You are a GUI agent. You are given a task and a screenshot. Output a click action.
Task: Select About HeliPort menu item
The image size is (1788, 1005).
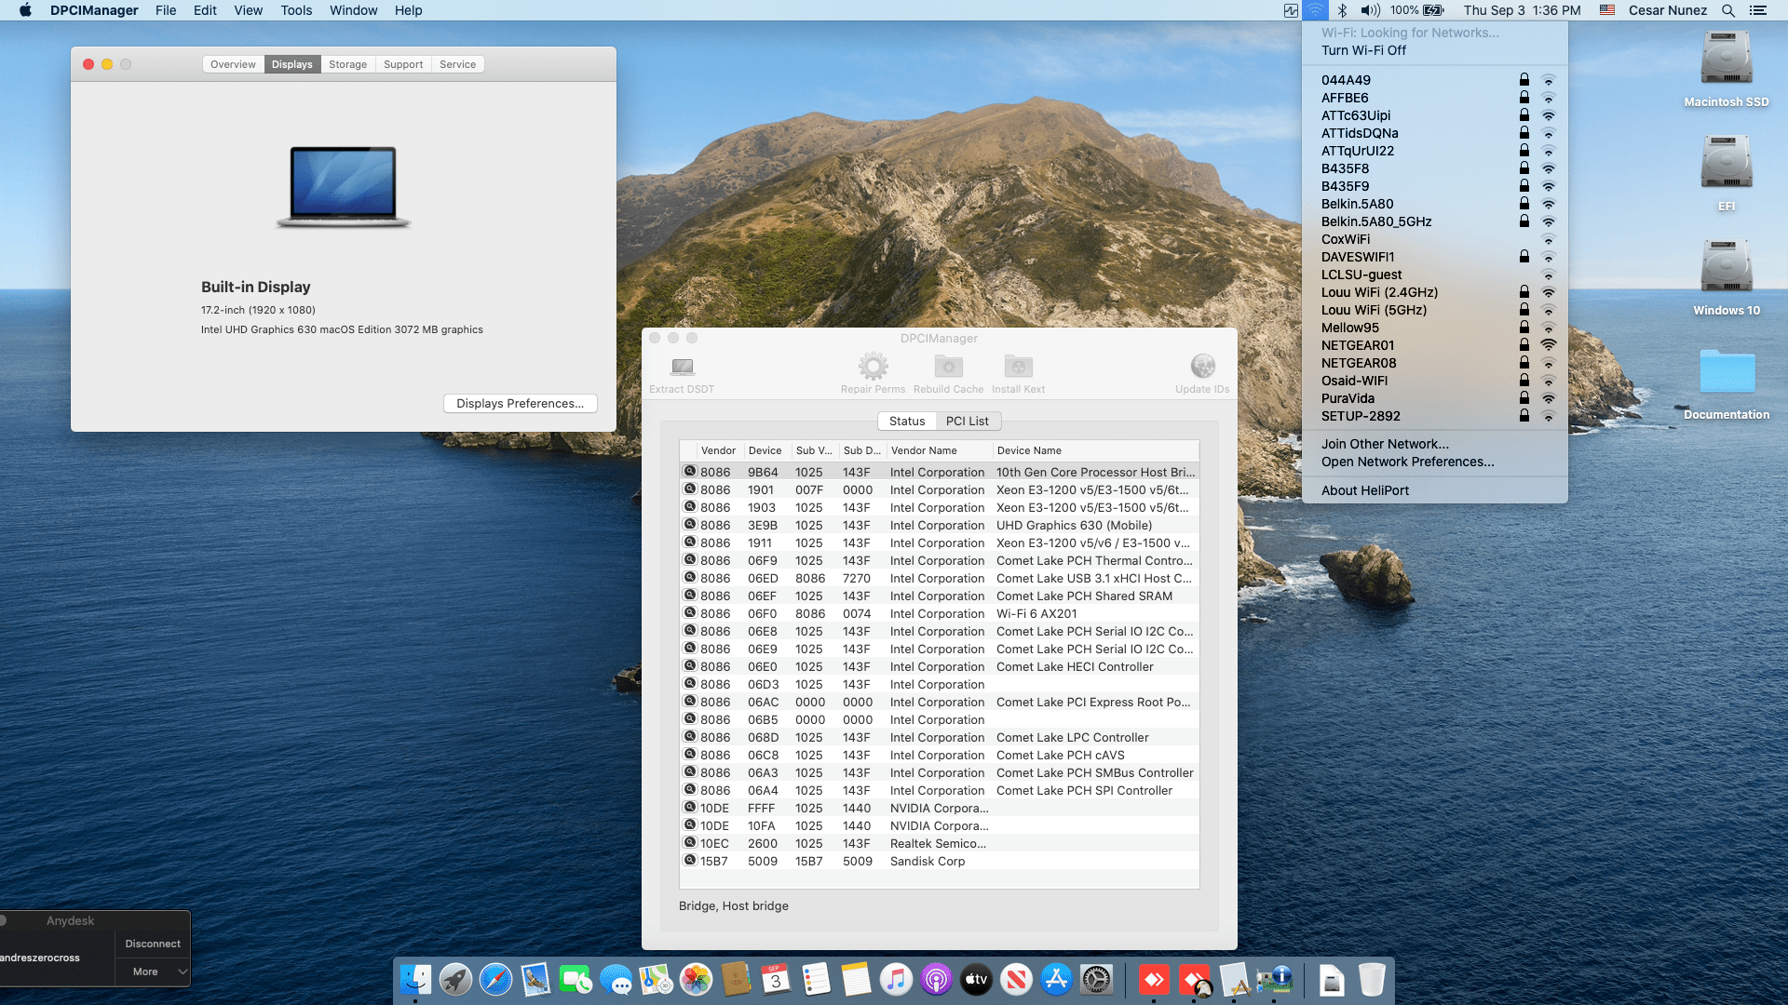point(1435,490)
